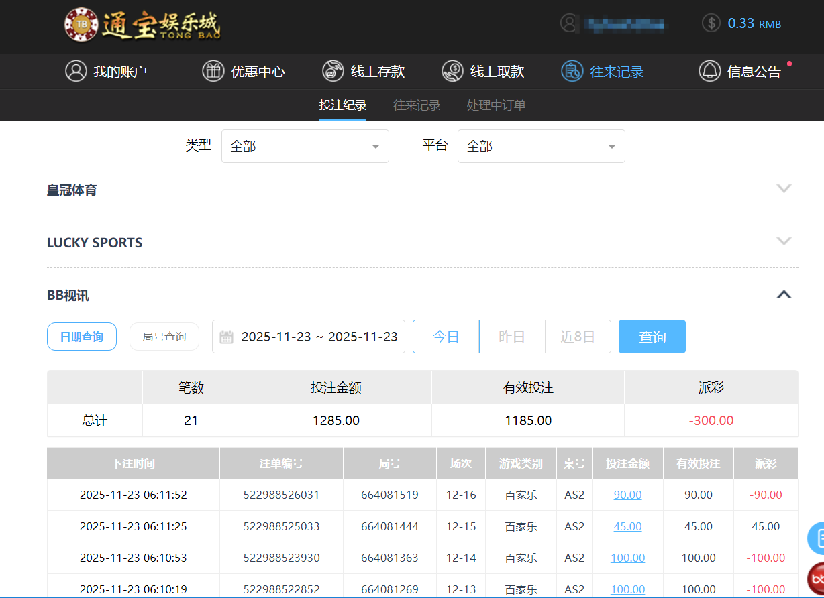Collapse the BB视讯 section
Screen dimensions: 824x598
[783, 294]
